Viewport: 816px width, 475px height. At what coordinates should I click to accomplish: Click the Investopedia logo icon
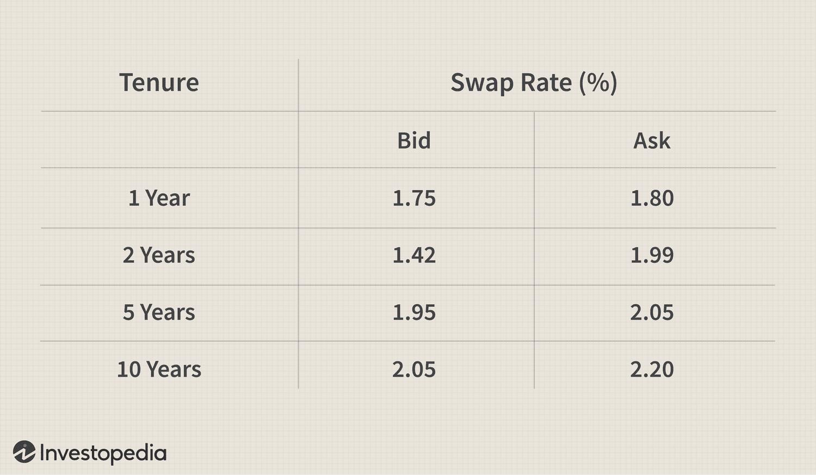point(24,452)
